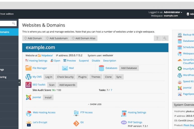
Task: Open the Git icon
Action: tap(76, 123)
